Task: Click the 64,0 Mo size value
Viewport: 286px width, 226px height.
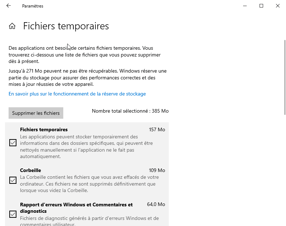Action: click(156, 205)
